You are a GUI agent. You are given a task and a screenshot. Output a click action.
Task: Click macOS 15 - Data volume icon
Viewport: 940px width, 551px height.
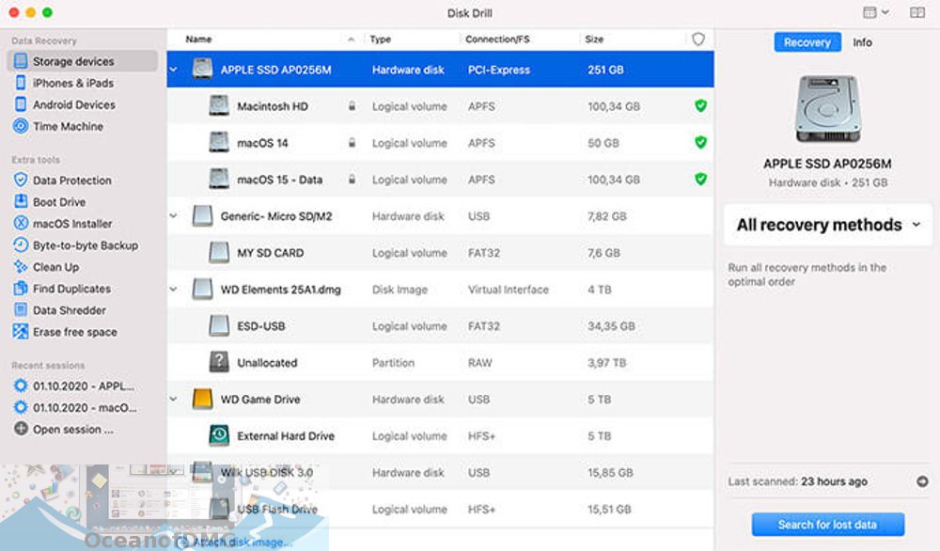pyautogui.click(x=219, y=179)
